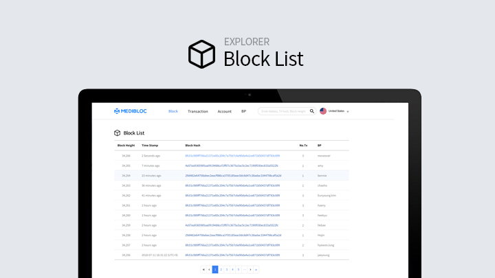Click the "7 minutes ago" timestamp
This screenshot has height=278, width=495.
(x=151, y=166)
